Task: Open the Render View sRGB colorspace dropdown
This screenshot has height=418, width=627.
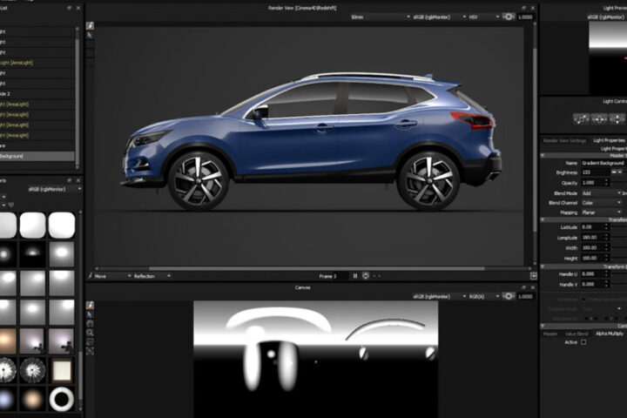Action: [439, 17]
